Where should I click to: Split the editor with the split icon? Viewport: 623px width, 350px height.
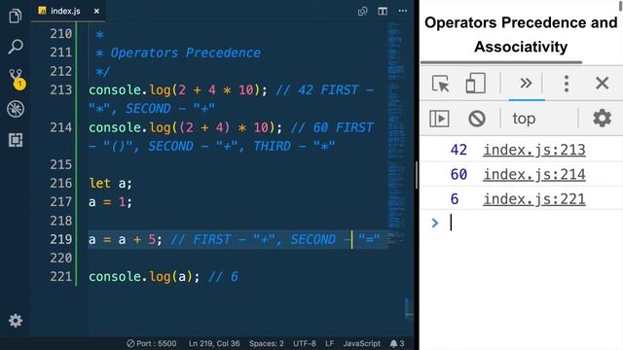(x=383, y=11)
